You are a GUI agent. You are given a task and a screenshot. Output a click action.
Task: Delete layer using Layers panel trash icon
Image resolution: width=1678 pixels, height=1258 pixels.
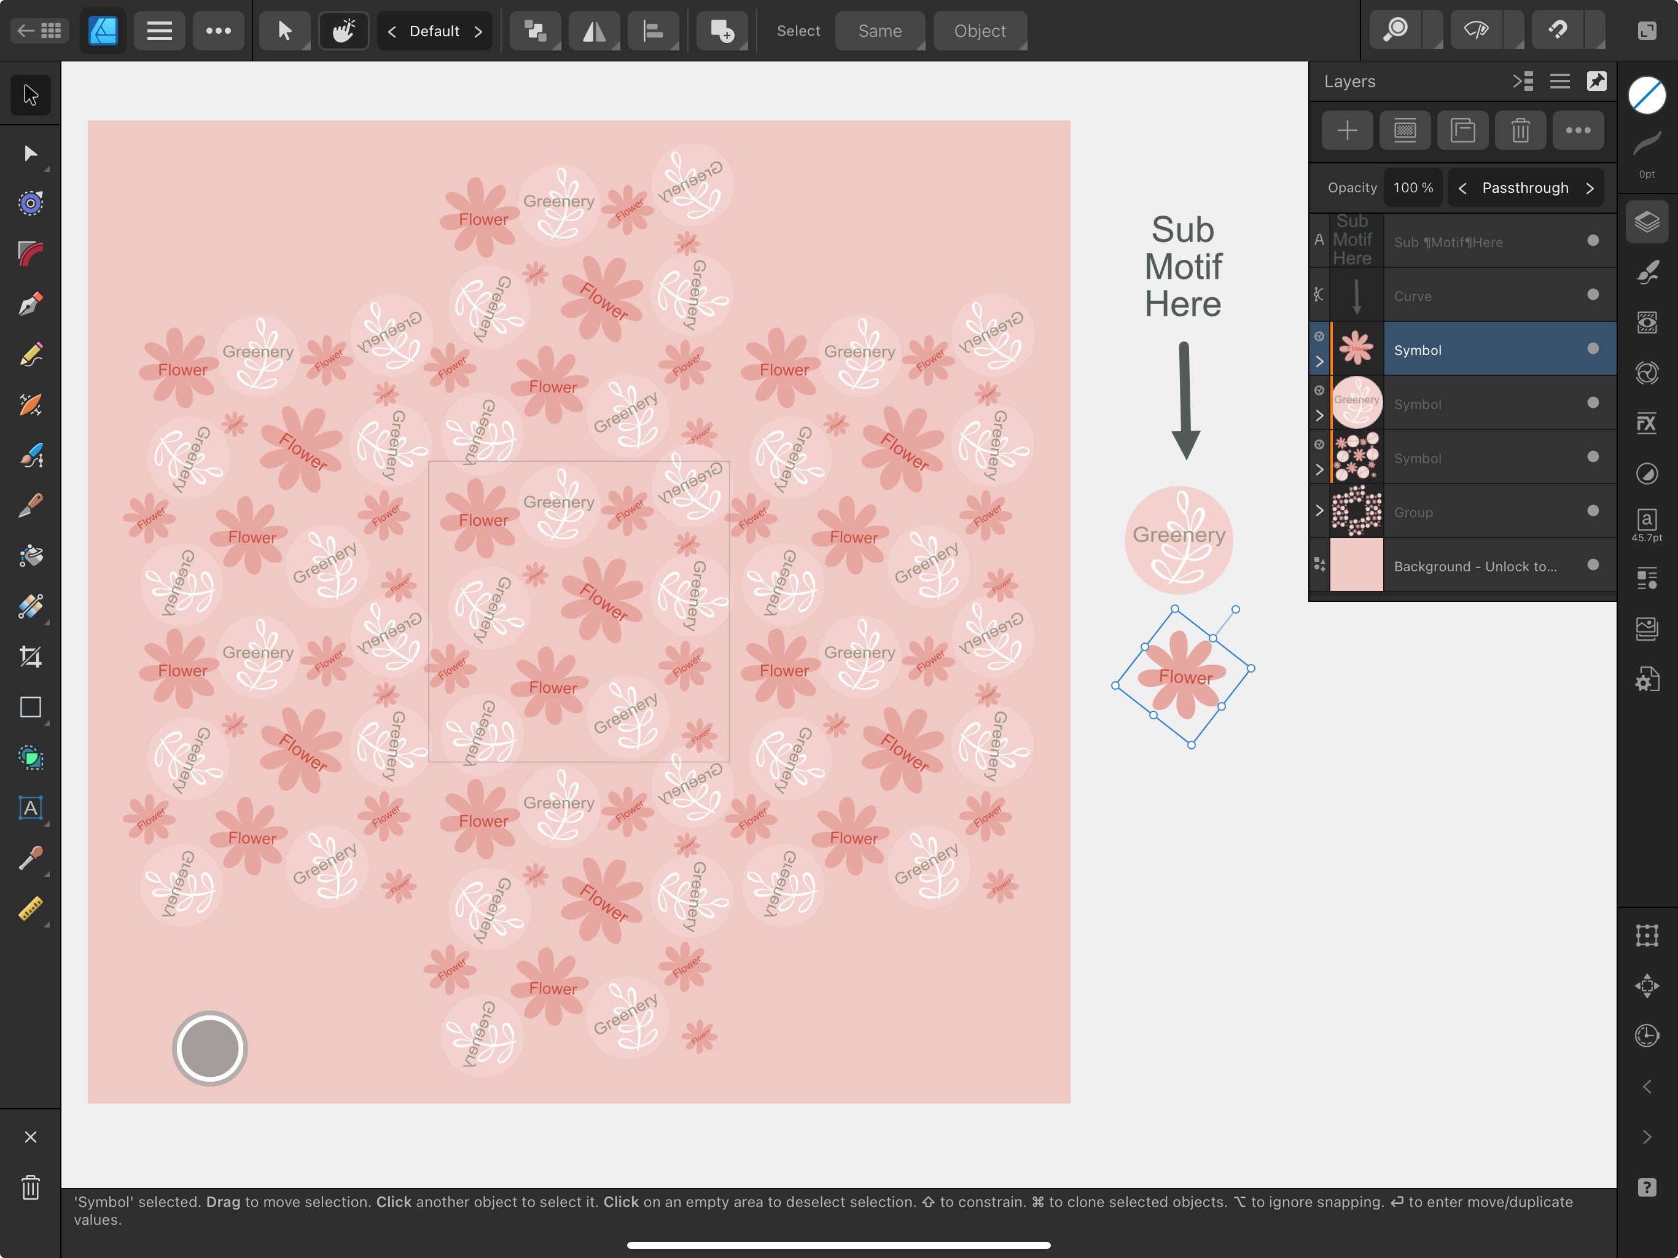pyautogui.click(x=1520, y=130)
